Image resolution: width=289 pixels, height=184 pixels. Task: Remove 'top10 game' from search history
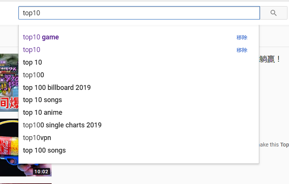242,37
